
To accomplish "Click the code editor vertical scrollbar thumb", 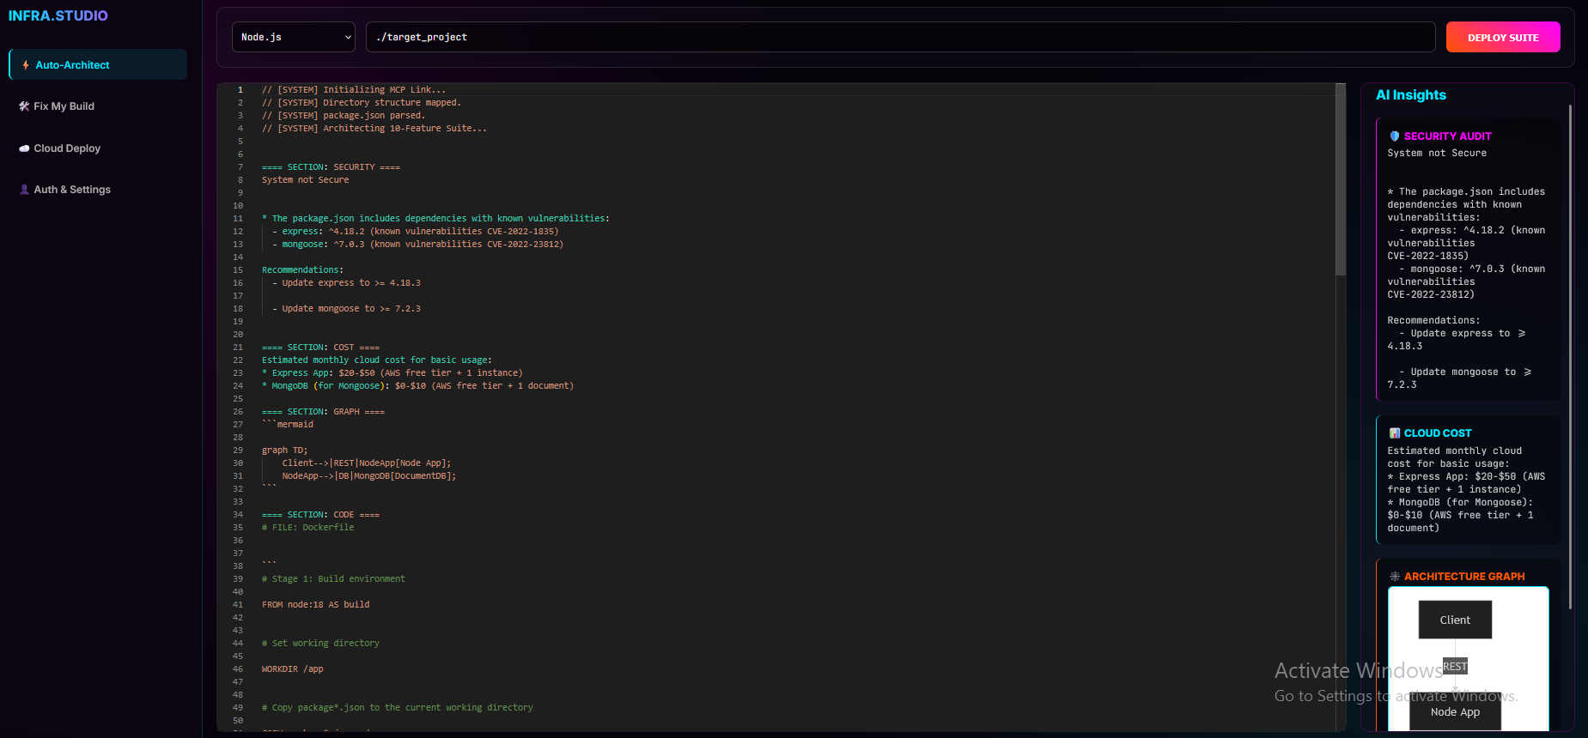I will pyautogui.click(x=1341, y=179).
